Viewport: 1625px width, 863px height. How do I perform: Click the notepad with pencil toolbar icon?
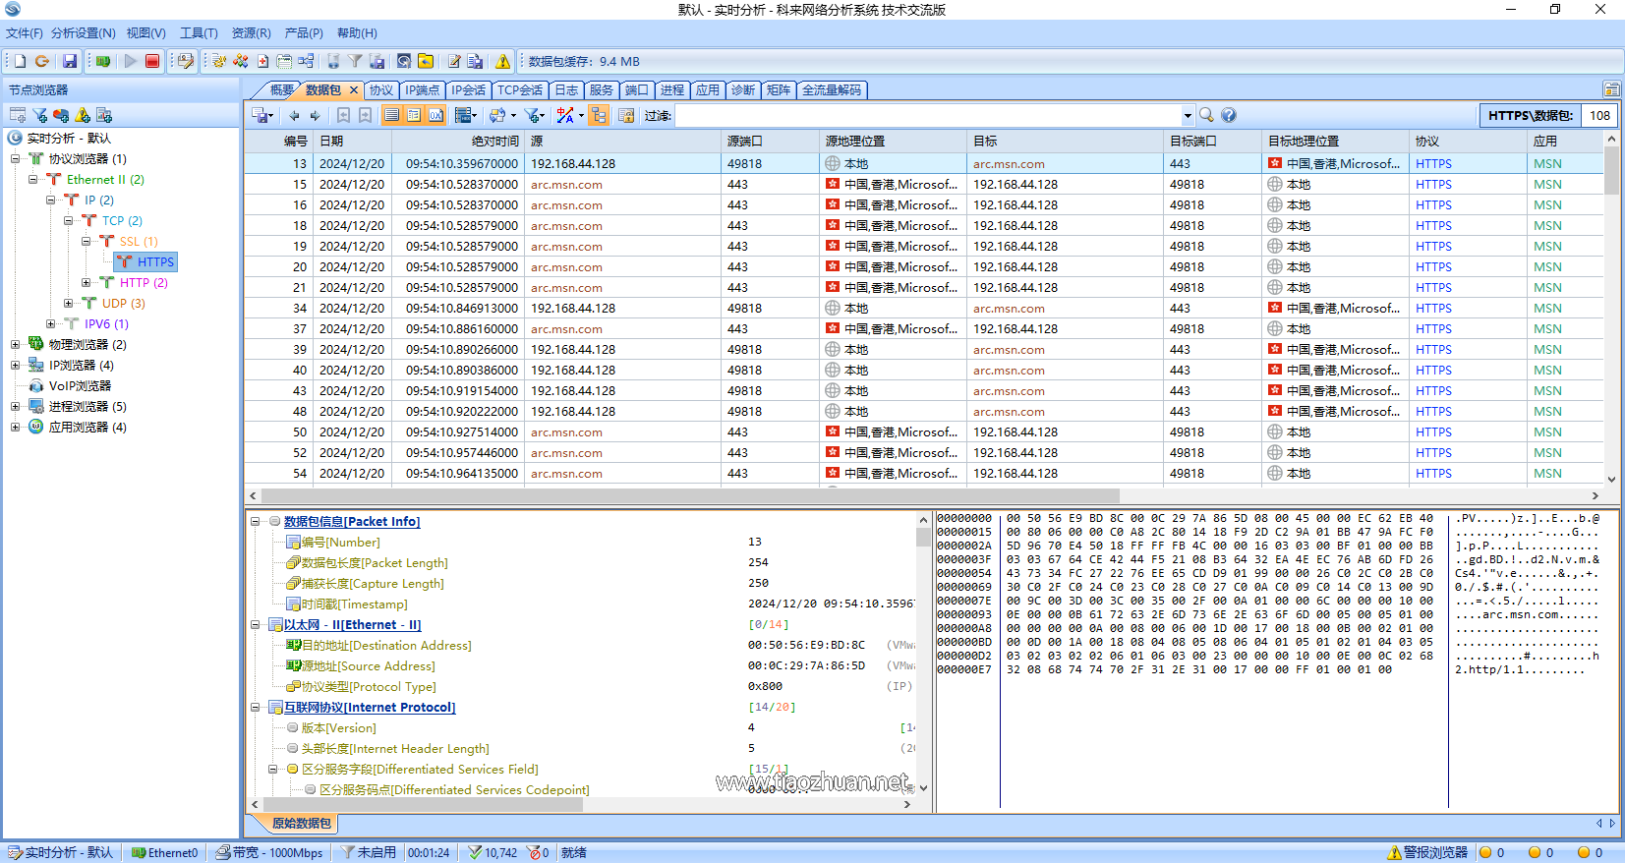click(454, 61)
